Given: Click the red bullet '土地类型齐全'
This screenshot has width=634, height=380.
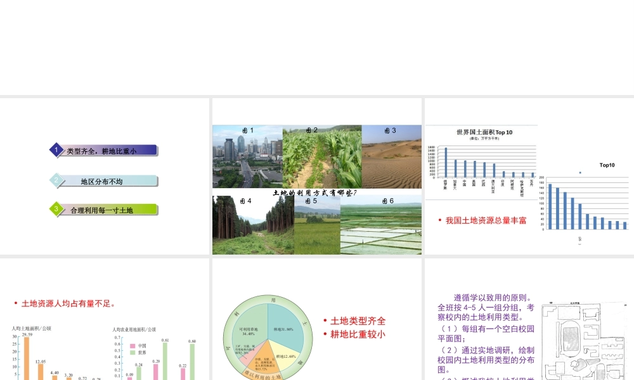Looking at the screenshot, I should (358, 321).
